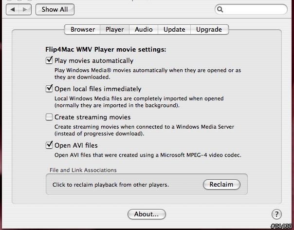This screenshot has width=294, height=230.
Task: Click the Open AVI files label text
Action: click(76, 145)
